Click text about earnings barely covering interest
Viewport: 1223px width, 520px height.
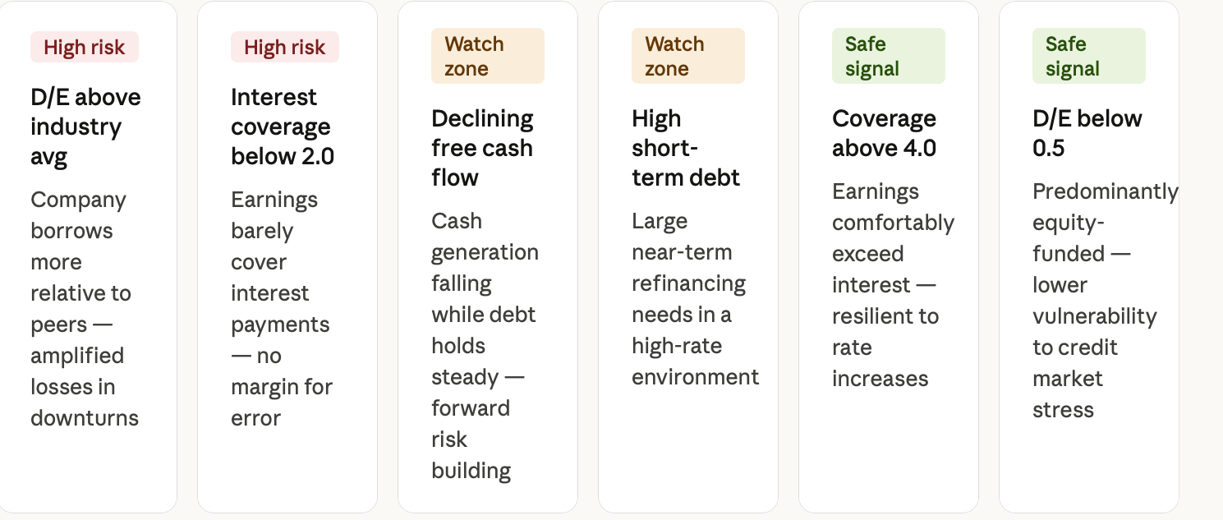pos(282,309)
